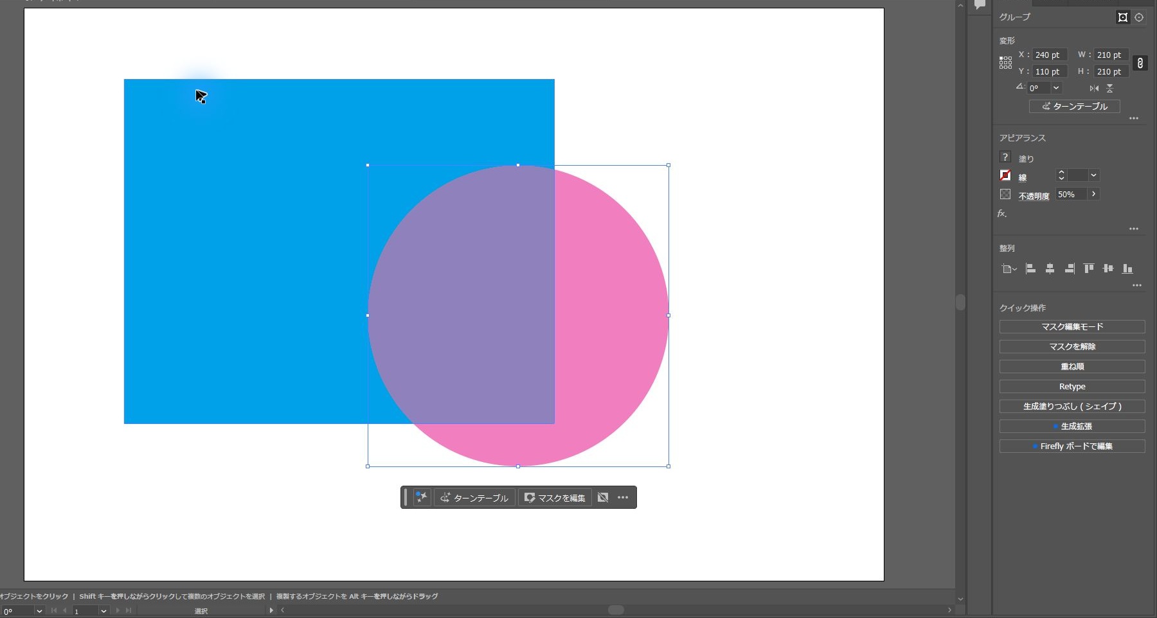
Task: Open the fx effects menu
Action: (1002, 213)
